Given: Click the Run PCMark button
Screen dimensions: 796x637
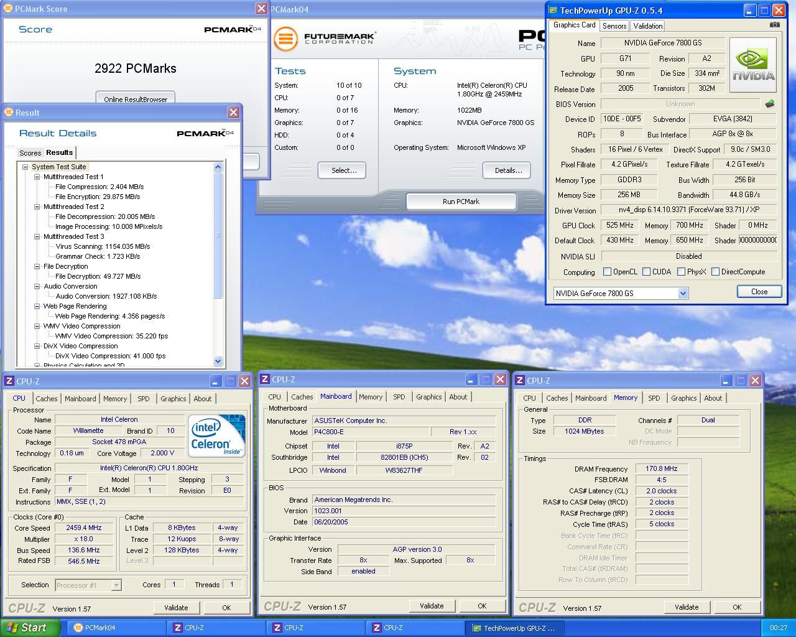Looking at the screenshot, I should [461, 202].
